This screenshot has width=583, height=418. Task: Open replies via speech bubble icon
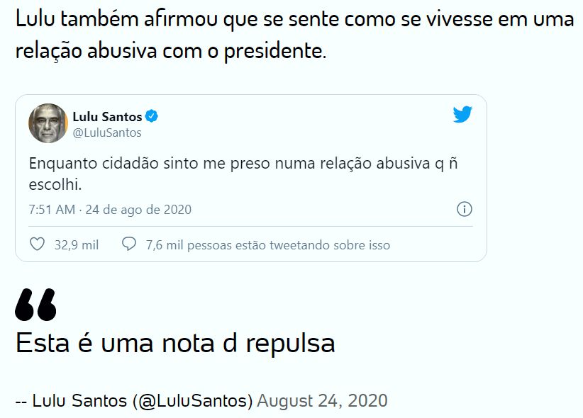129,244
